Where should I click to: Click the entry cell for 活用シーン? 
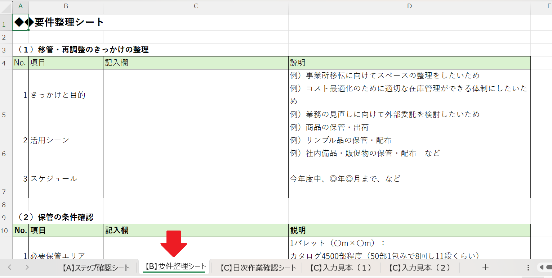[196, 140]
